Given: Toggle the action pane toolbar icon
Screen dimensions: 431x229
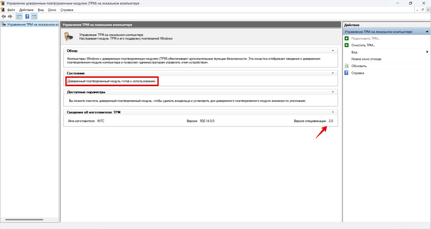Looking at the screenshot, I should (34, 16).
